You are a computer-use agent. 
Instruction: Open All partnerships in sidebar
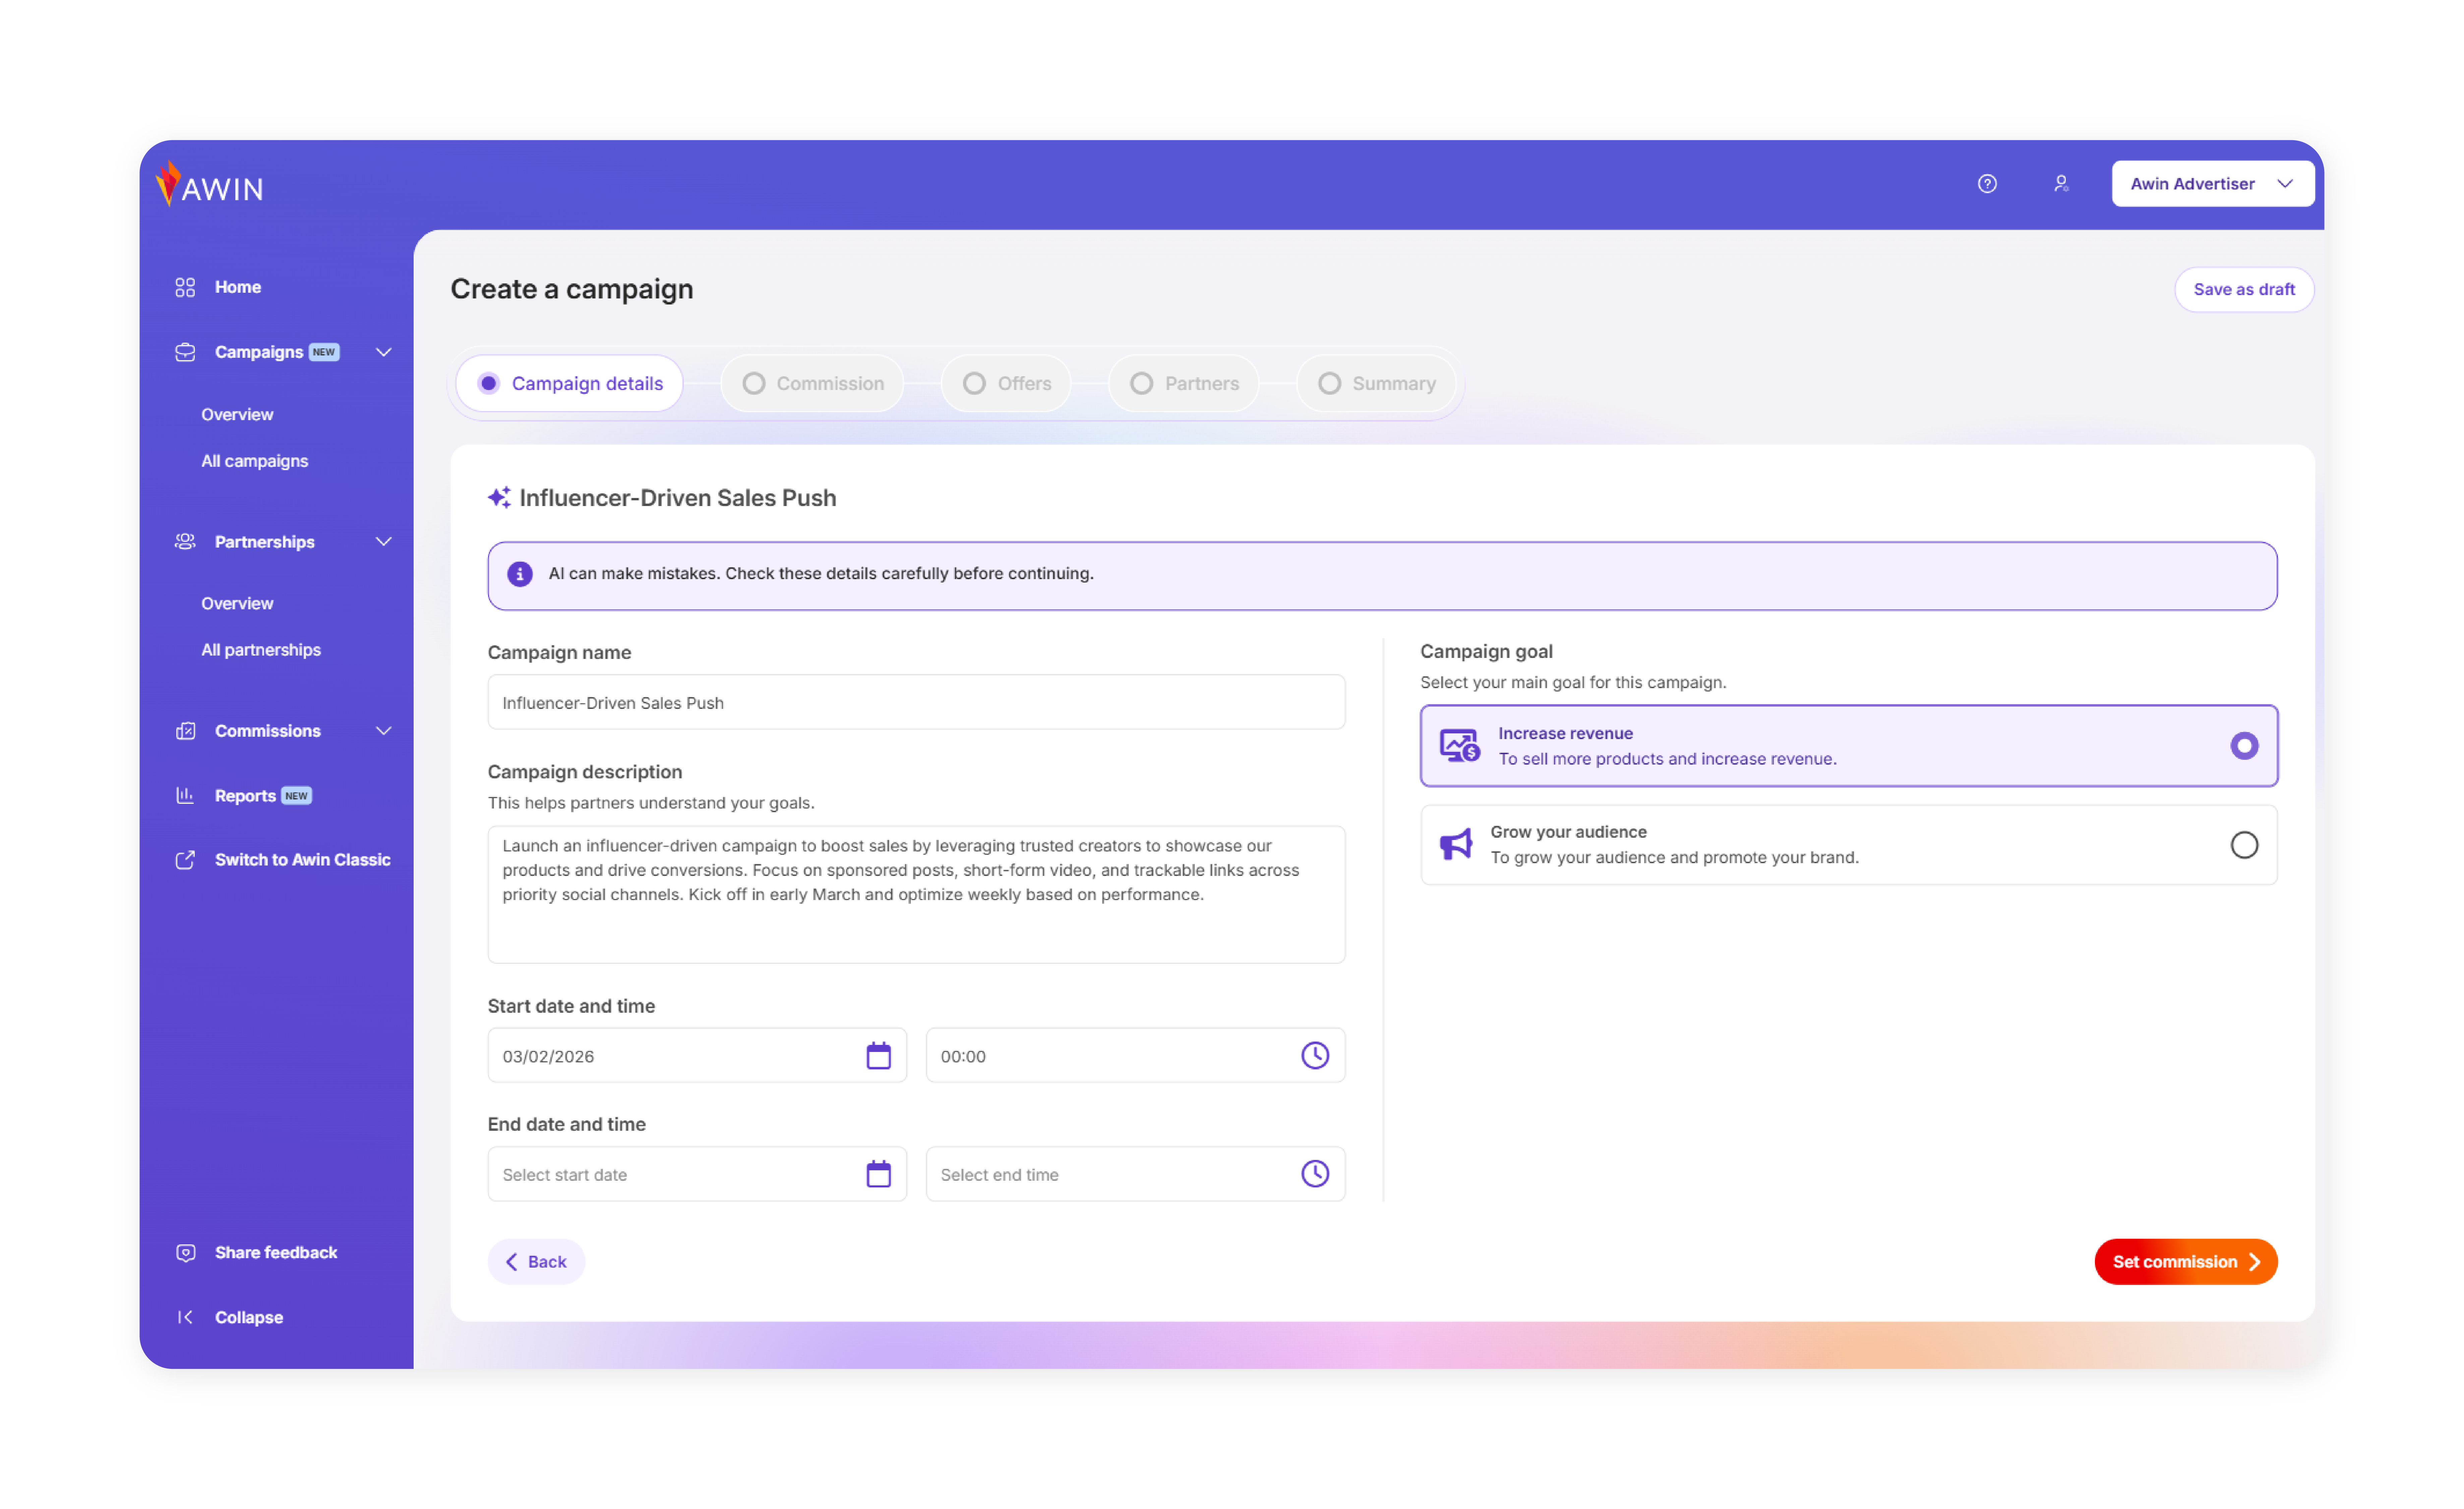click(261, 650)
